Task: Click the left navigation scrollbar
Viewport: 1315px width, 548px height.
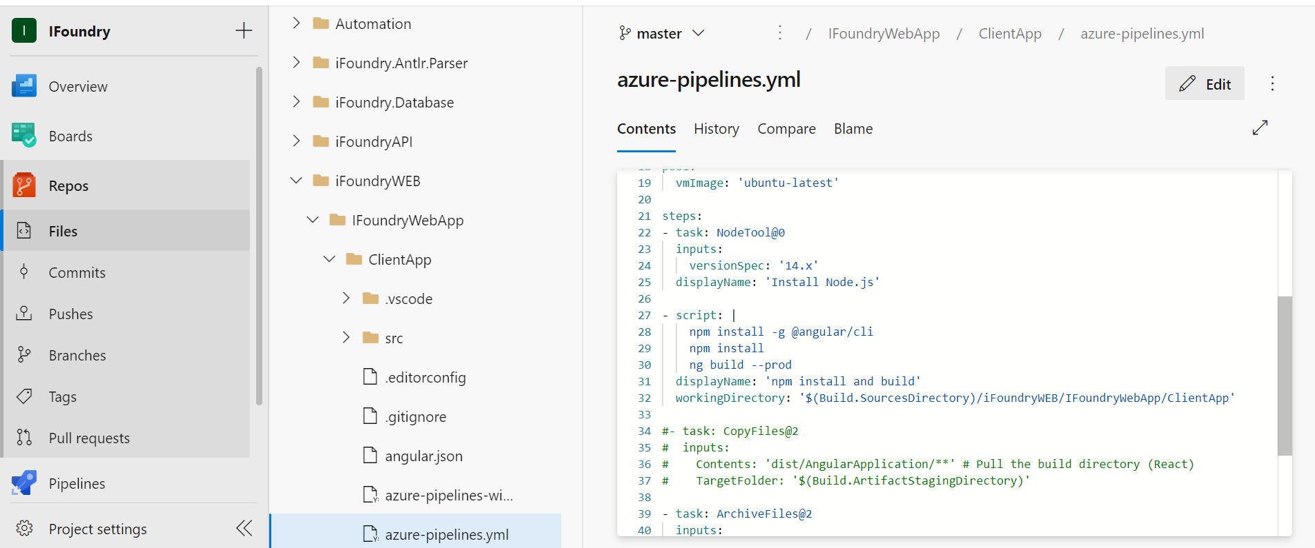Action: 259,236
